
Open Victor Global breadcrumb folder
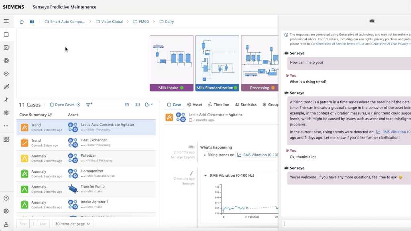click(x=109, y=22)
